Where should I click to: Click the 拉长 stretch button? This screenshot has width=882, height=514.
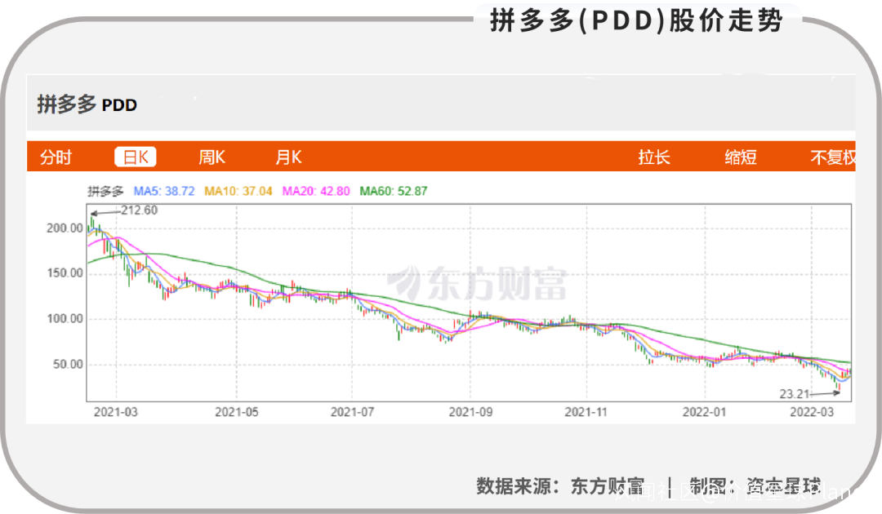(x=653, y=157)
